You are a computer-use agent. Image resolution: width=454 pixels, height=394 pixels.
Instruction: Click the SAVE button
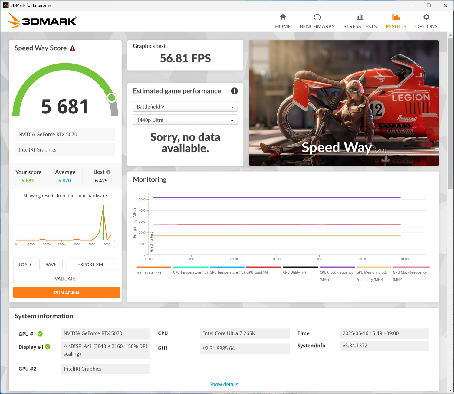pos(51,264)
